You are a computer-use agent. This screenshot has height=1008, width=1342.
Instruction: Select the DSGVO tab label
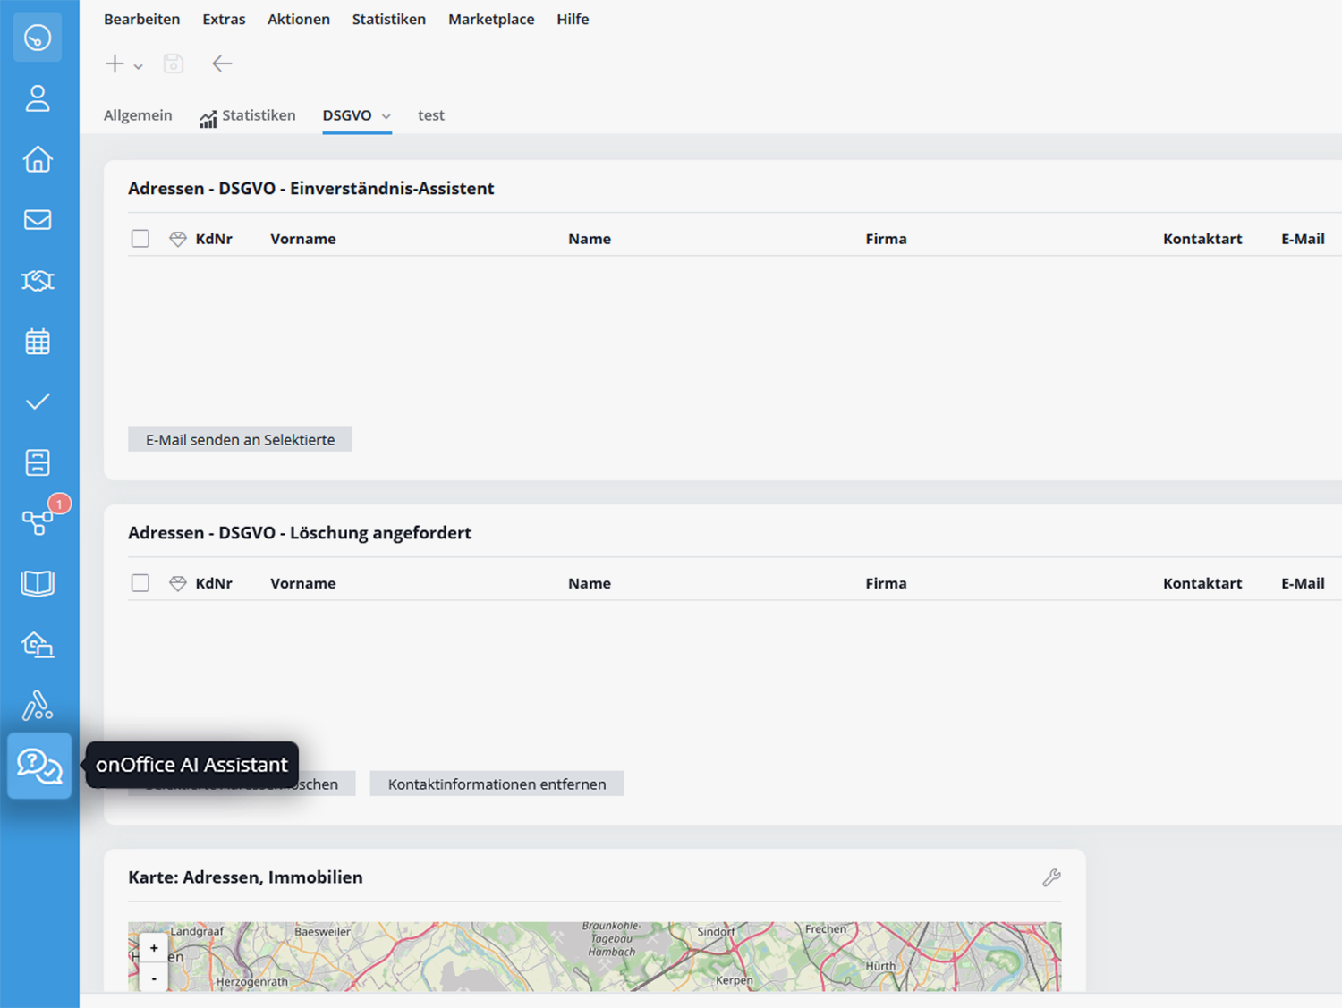[347, 115]
